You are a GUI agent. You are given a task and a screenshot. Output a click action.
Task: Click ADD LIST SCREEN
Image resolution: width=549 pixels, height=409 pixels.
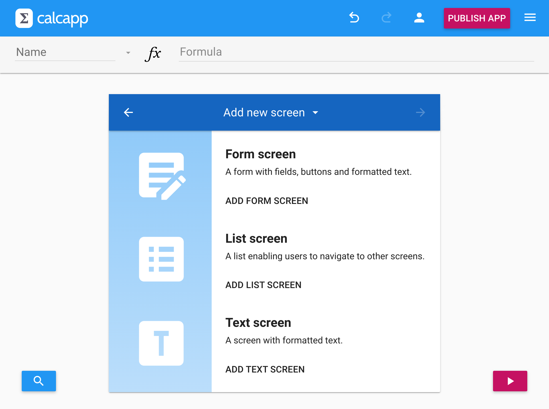click(x=263, y=285)
